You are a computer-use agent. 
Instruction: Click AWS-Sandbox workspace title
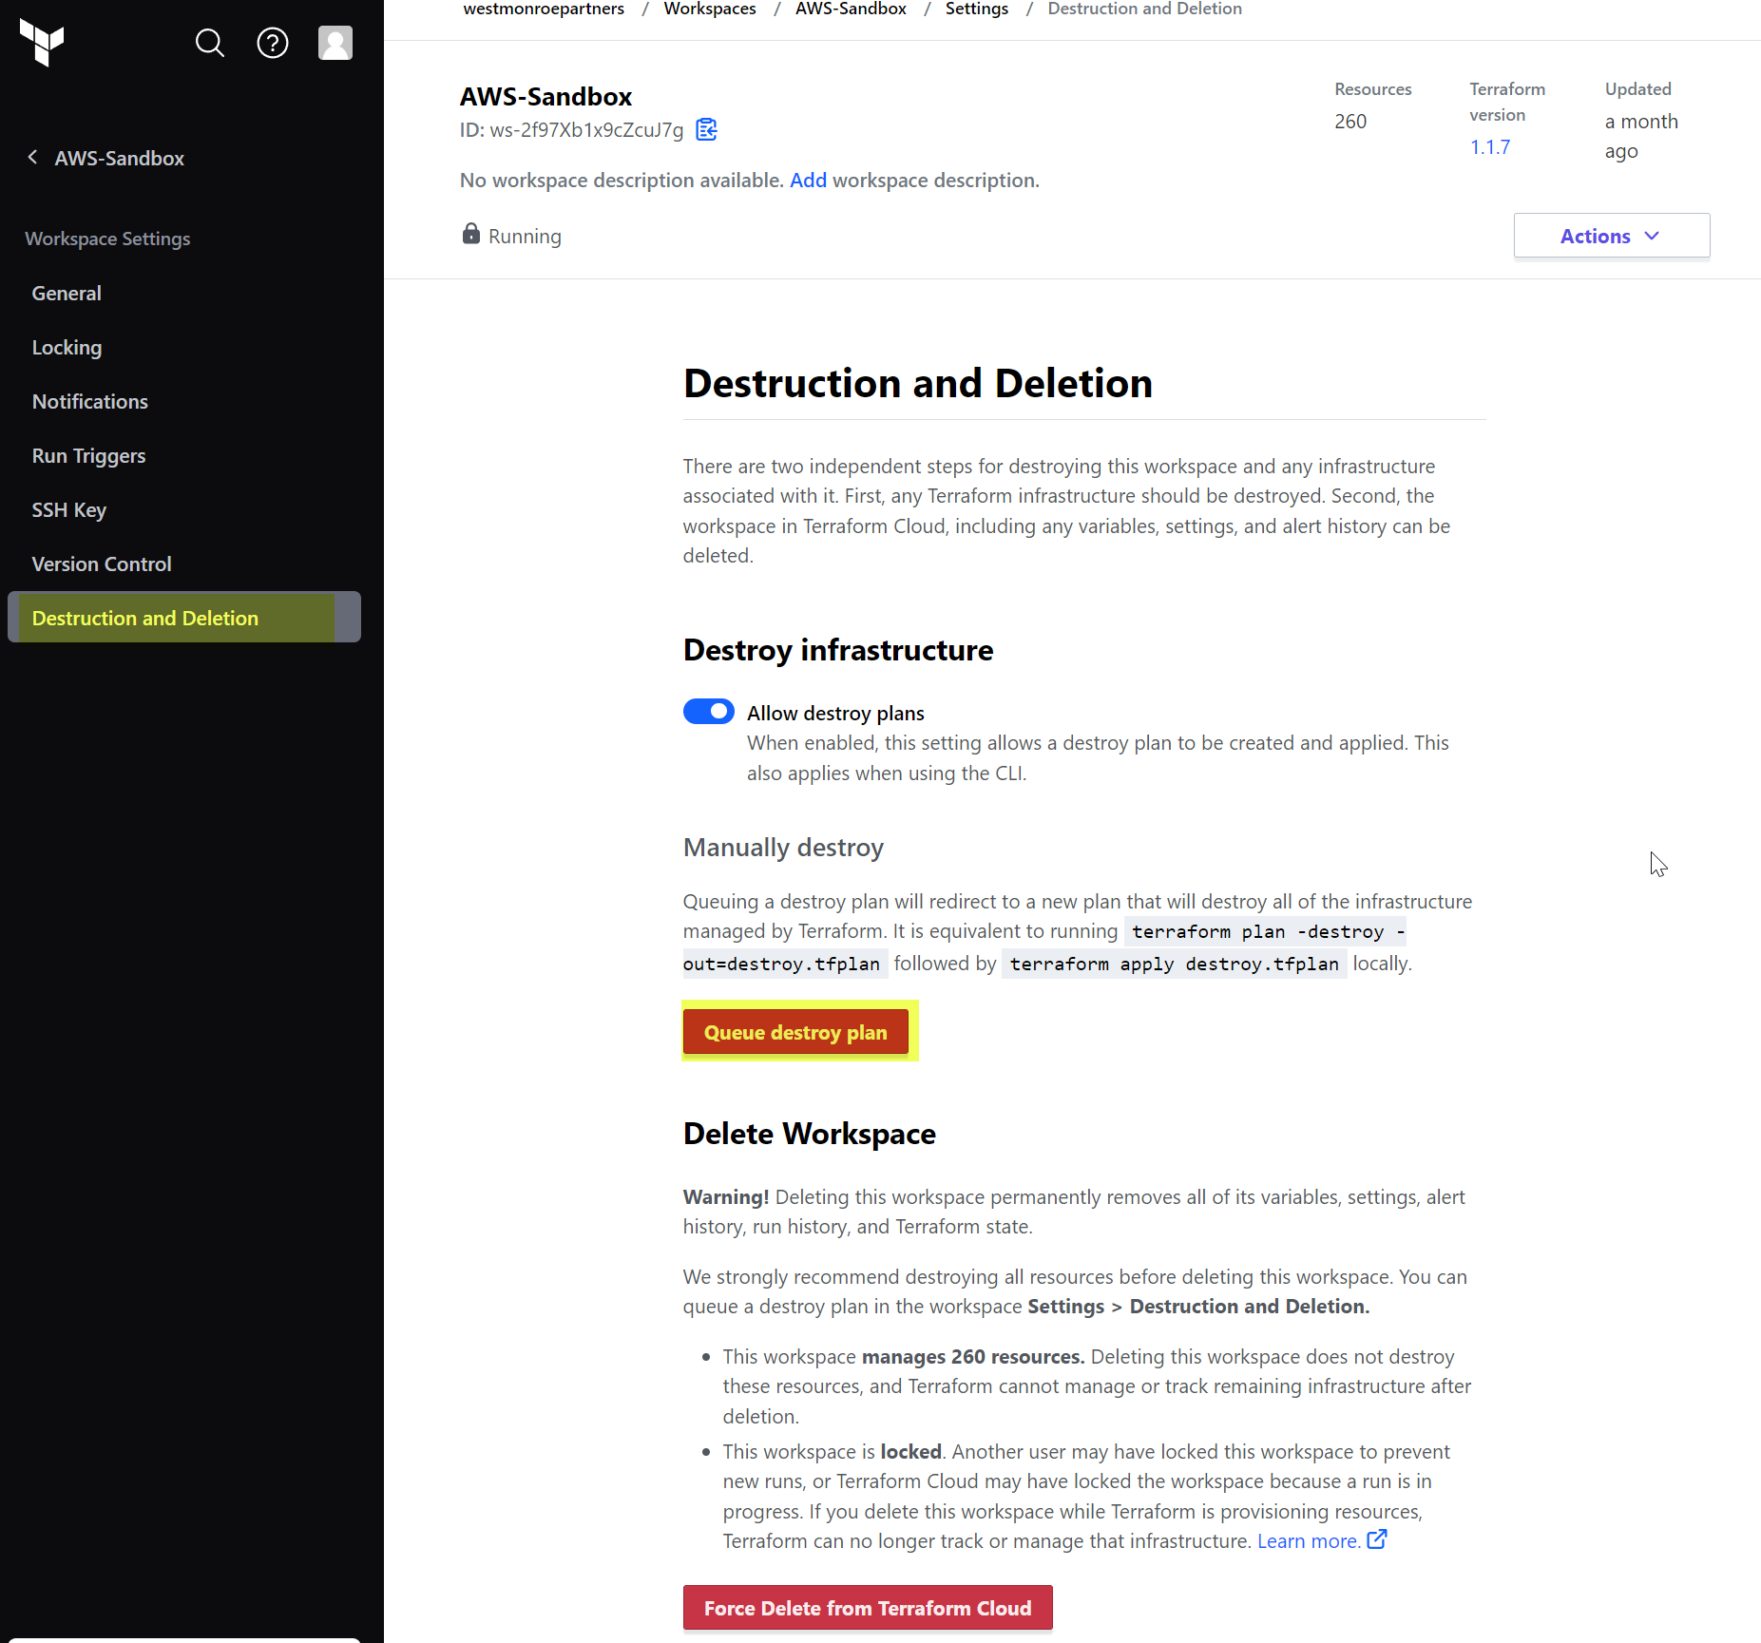tap(546, 97)
